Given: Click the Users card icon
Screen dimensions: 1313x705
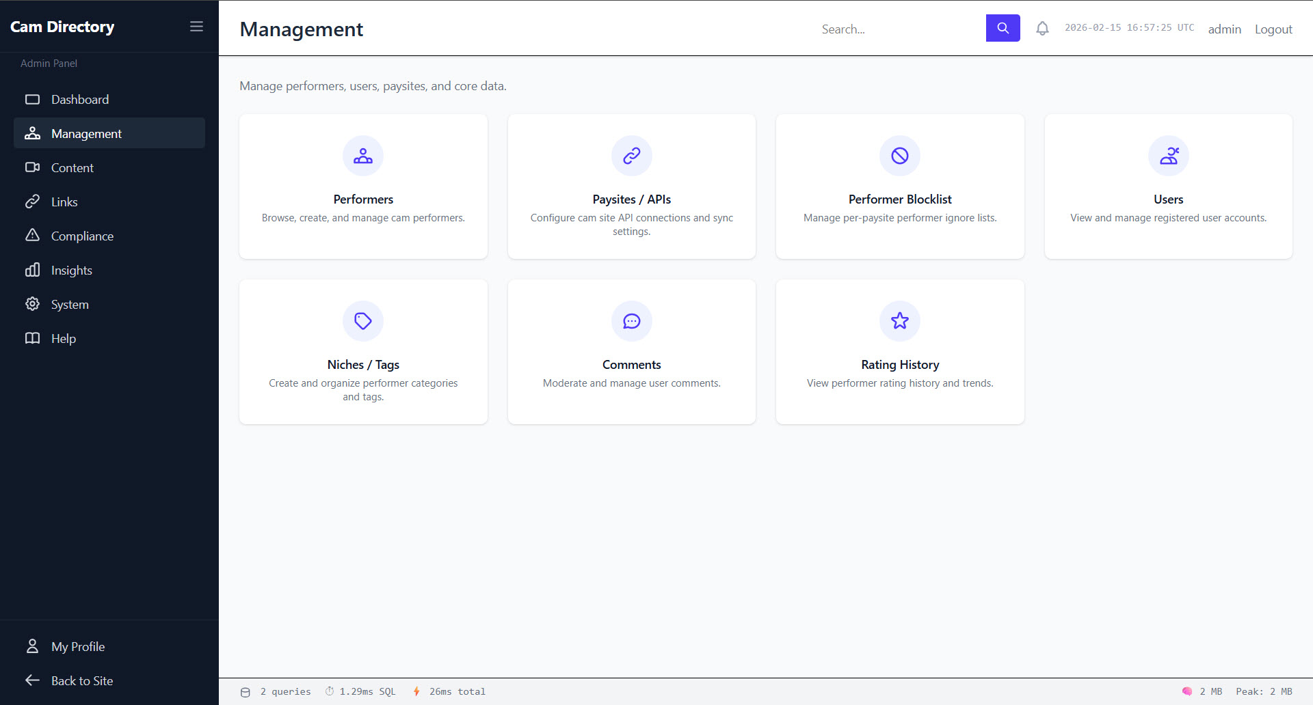Looking at the screenshot, I should (1168, 156).
